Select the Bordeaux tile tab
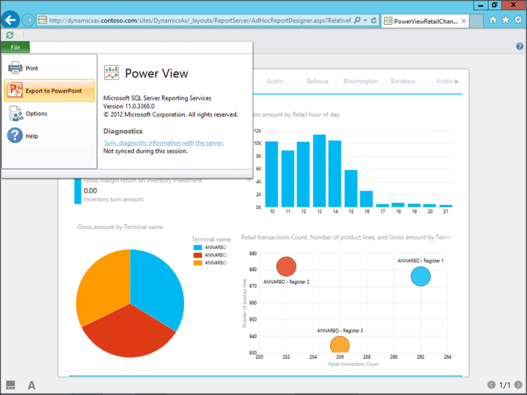The width and height of the screenshot is (527, 395). click(x=403, y=82)
